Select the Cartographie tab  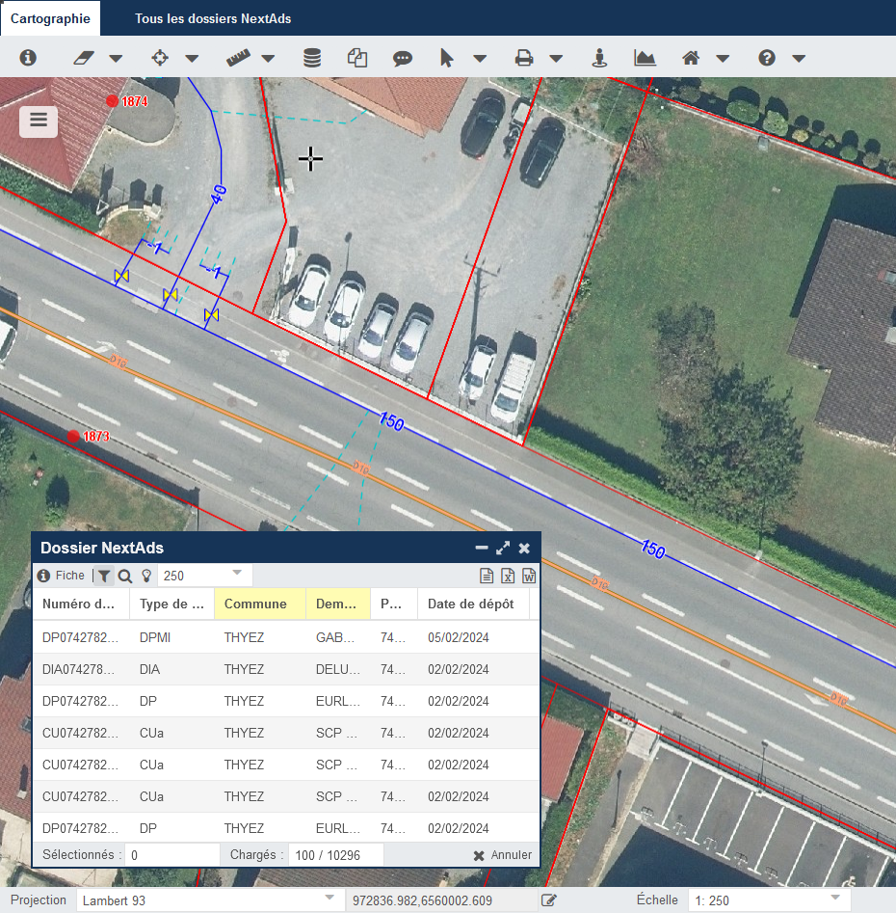49,18
